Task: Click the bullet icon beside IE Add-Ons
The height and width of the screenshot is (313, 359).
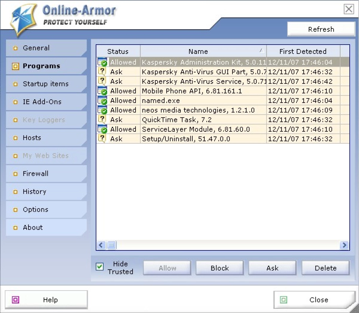Action: pos(15,102)
